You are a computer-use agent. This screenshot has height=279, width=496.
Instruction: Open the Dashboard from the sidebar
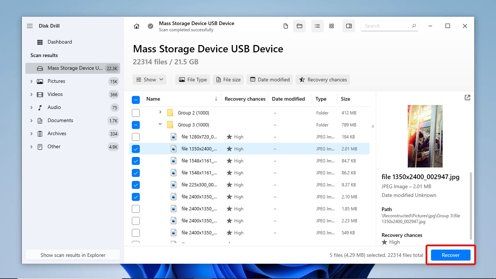(x=60, y=42)
